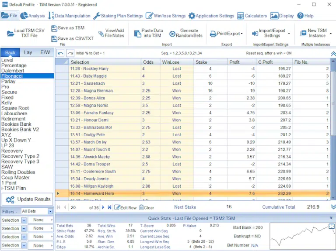Click Update Results gears icon
This screenshot has width=336, height=251.
(x=10, y=199)
